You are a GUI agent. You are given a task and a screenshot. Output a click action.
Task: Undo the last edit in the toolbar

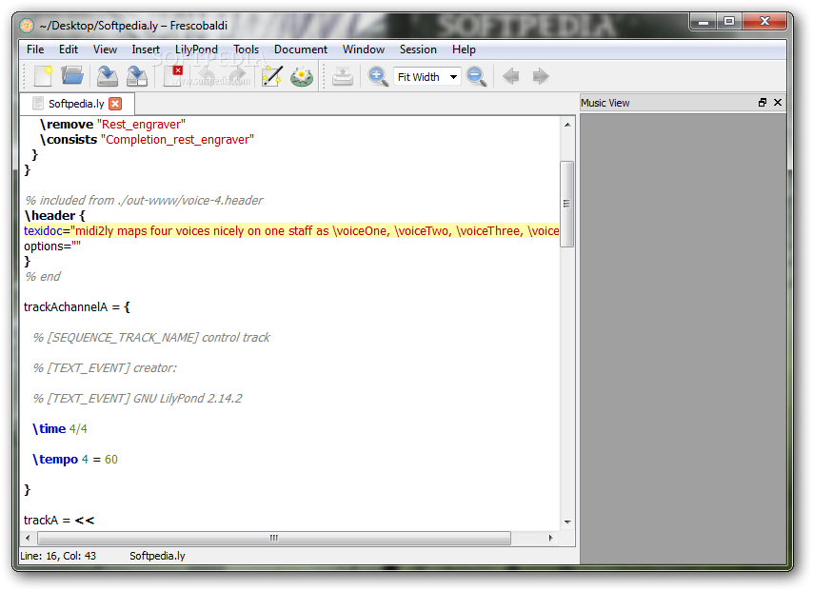207,76
